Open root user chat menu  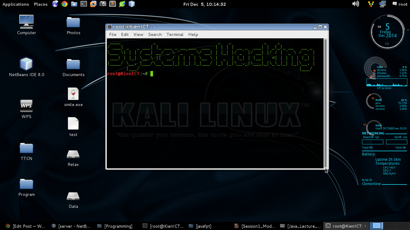[400, 4]
